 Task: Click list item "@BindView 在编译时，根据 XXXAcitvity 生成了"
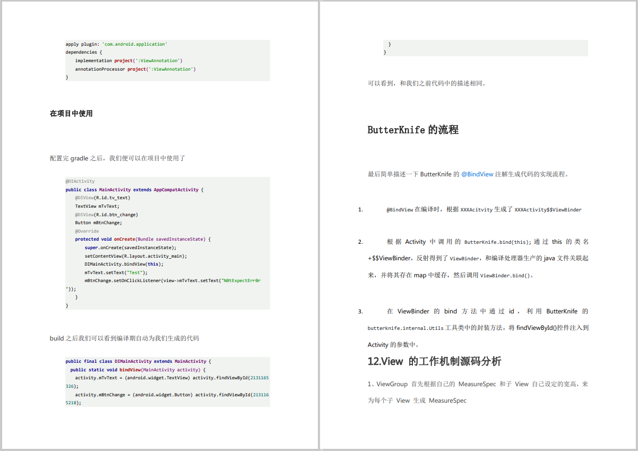tap(484, 210)
